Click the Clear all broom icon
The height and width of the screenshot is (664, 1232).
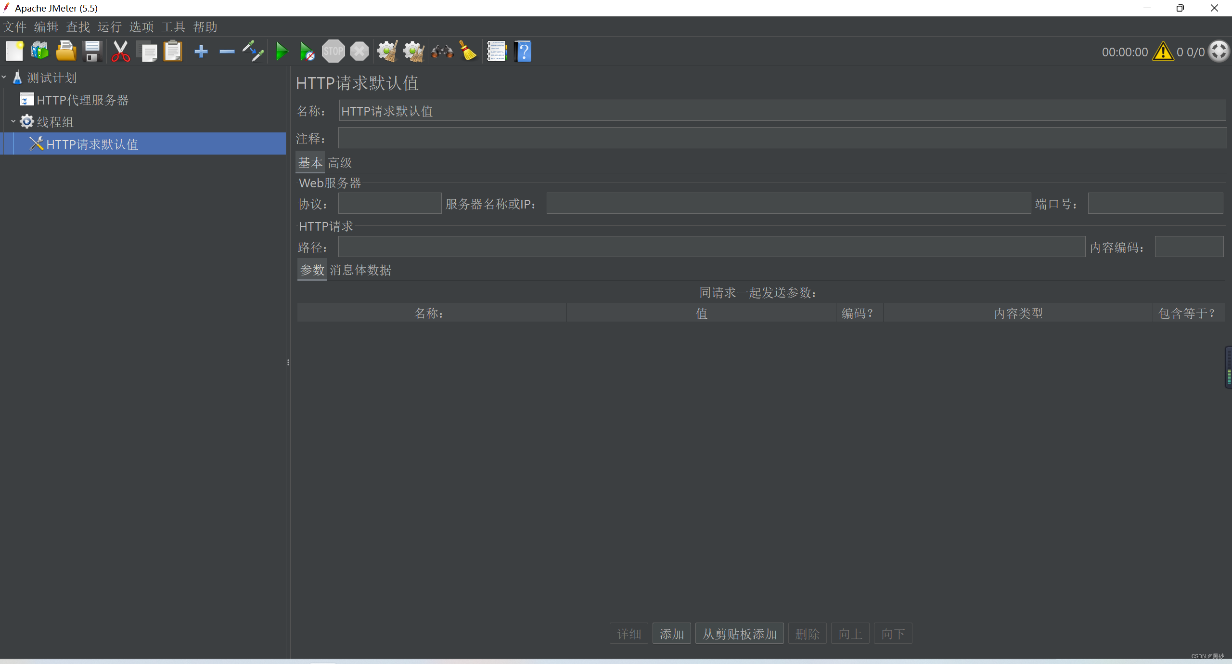[413, 52]
